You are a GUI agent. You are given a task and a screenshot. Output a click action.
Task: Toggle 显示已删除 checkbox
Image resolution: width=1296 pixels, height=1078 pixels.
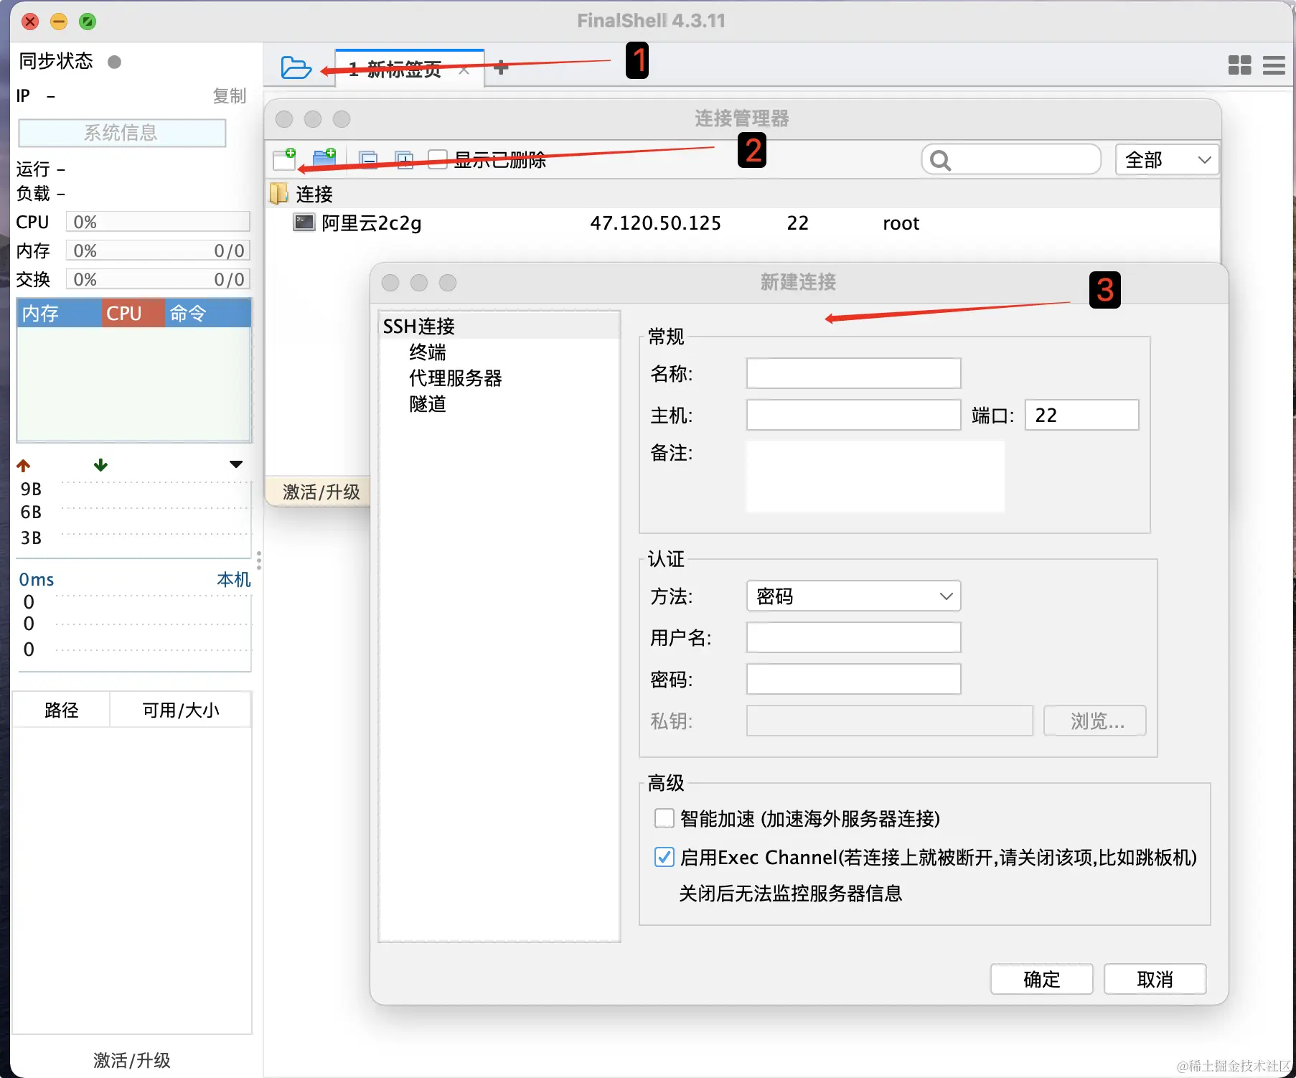[438, 159]
